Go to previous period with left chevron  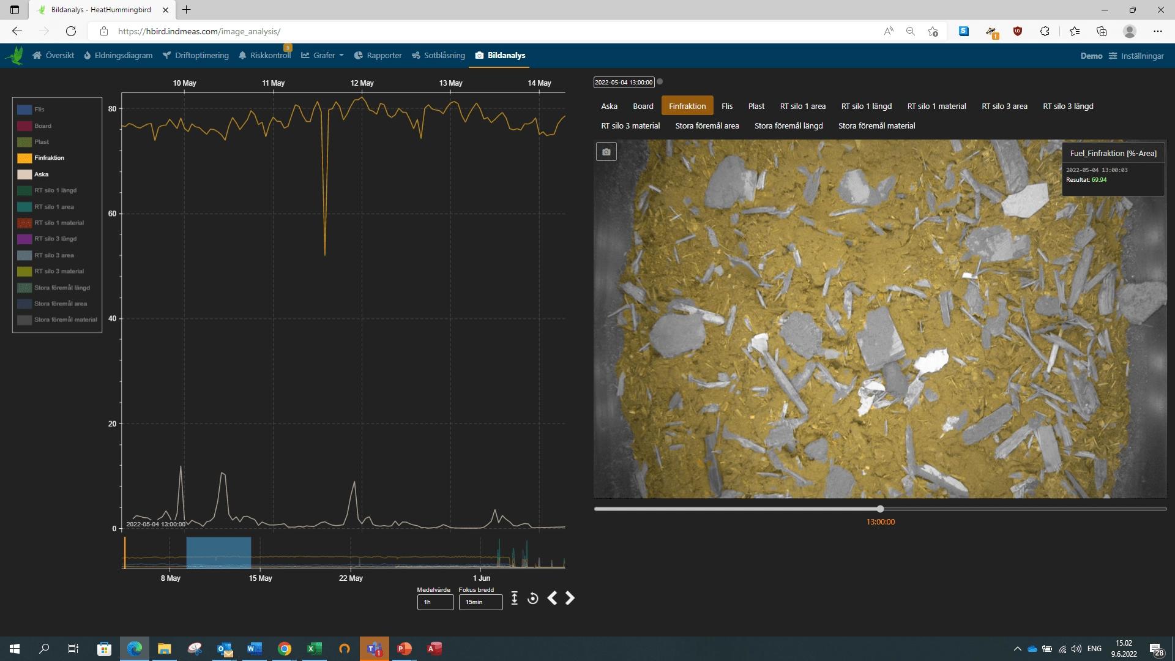pos(552,598)
